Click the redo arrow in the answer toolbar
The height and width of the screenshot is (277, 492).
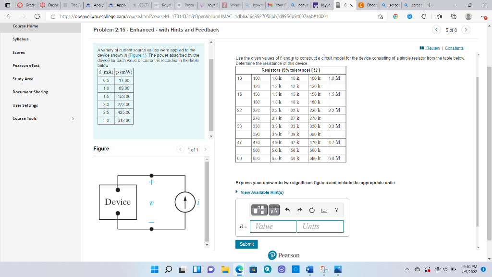pyautogui.click(x=300, y=210)
